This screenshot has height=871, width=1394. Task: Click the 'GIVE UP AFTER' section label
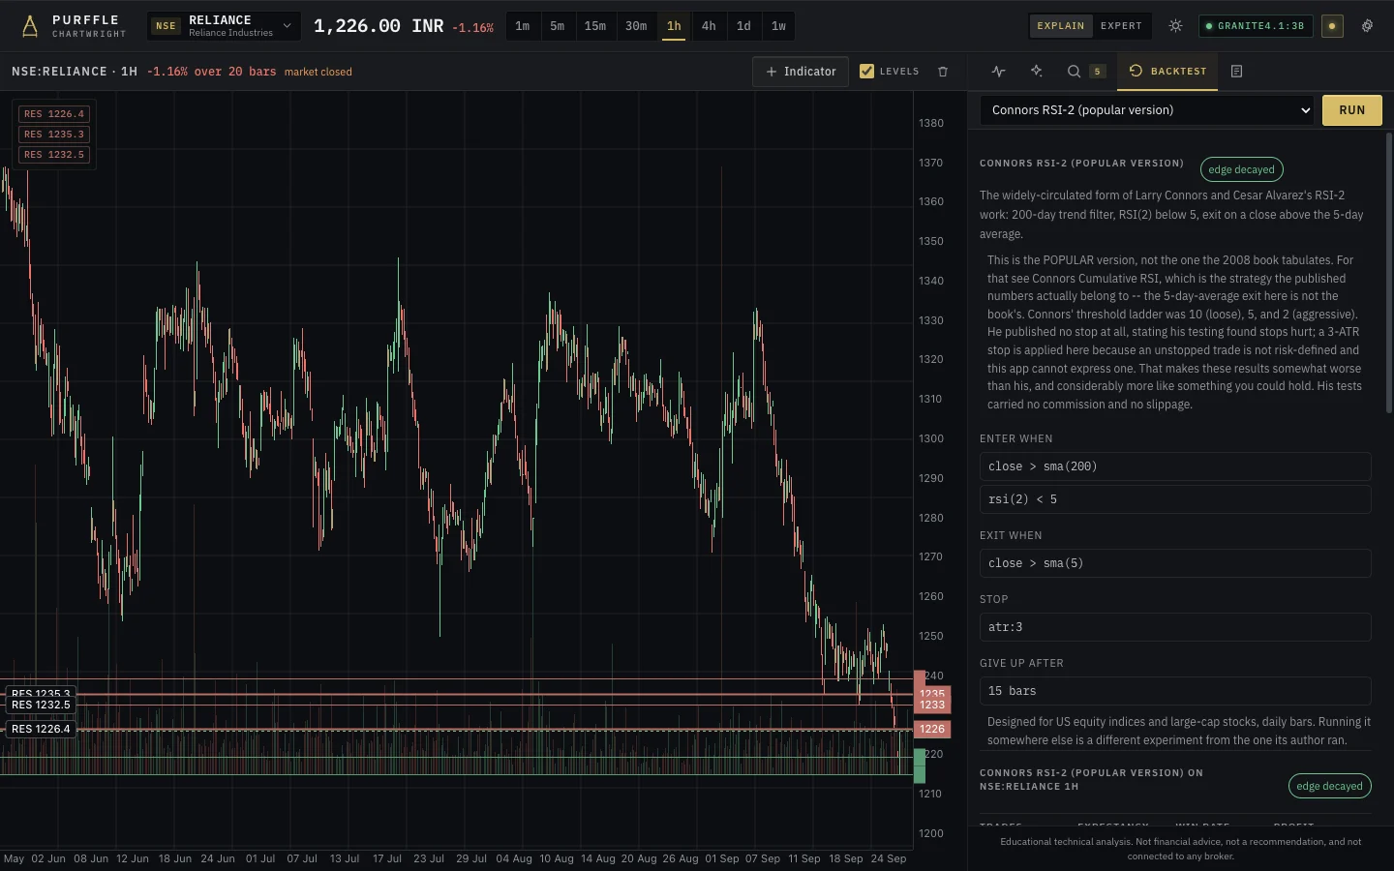tap(1021, 663)
